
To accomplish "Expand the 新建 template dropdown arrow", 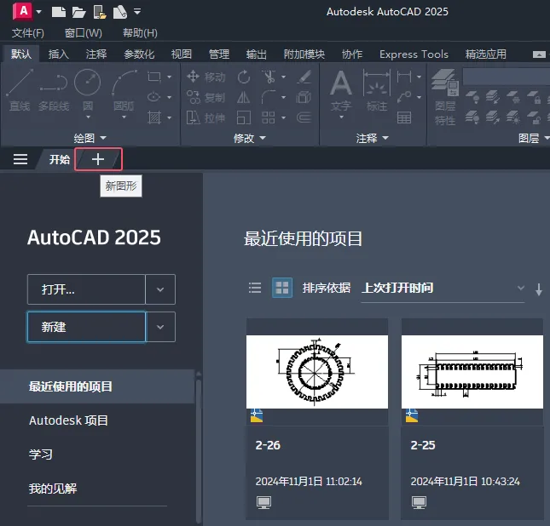I will 160,327.
